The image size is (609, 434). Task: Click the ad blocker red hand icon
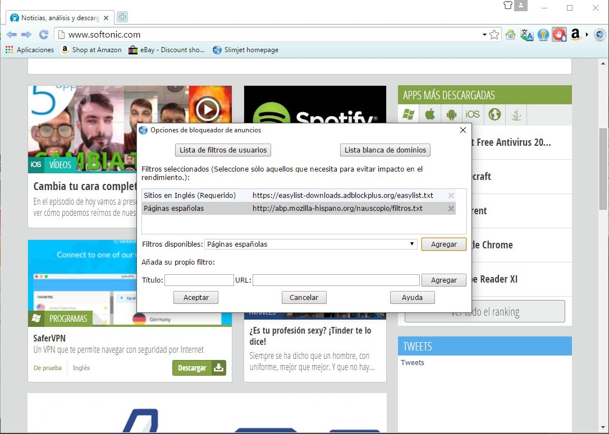pyautogui.click(x=558, y=35)
